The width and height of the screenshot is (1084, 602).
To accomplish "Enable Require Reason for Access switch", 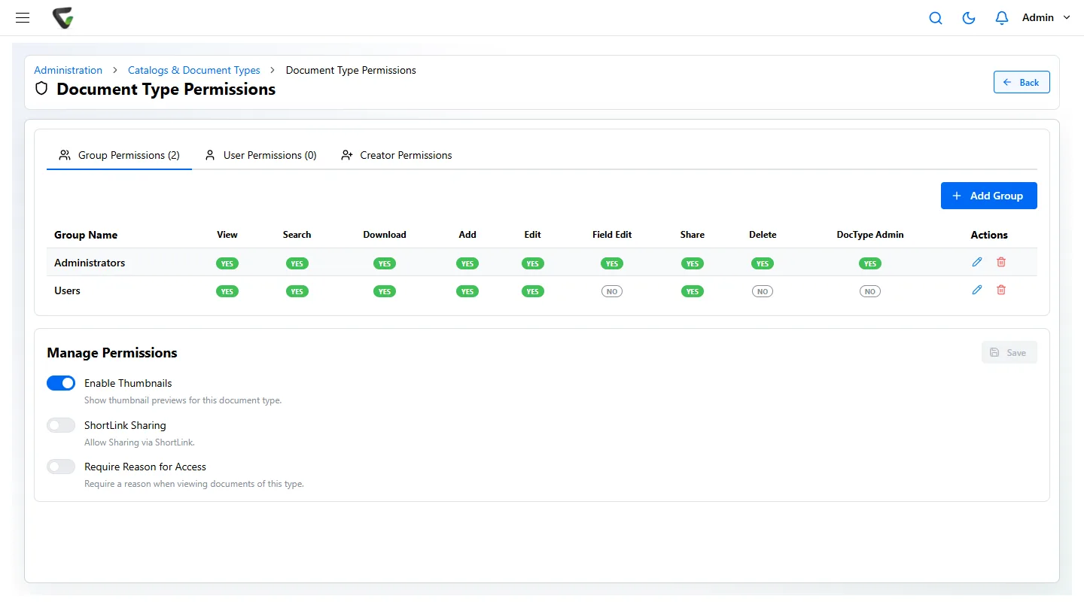I will [x=61, y=467].
